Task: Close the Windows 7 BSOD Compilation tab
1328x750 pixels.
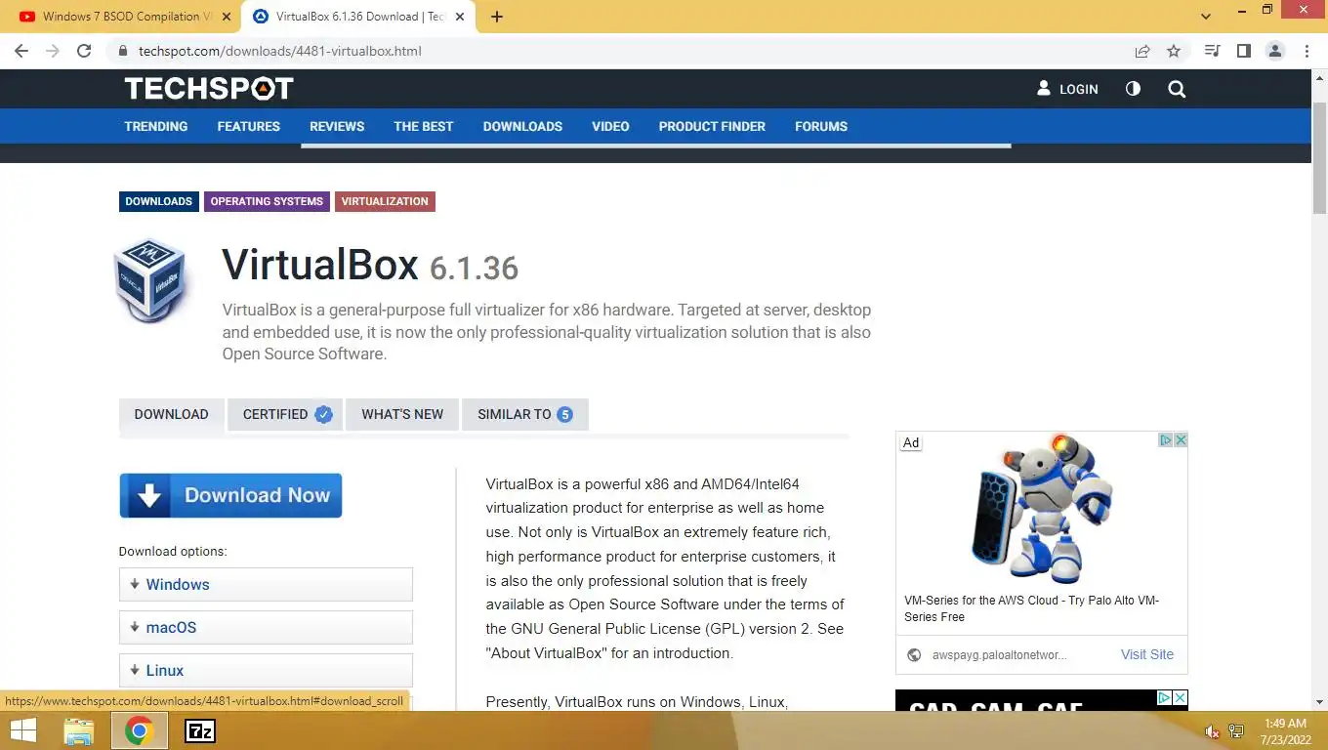Action: (x=227, y=17)
